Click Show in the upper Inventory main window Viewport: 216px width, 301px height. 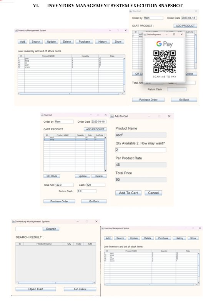118,42
